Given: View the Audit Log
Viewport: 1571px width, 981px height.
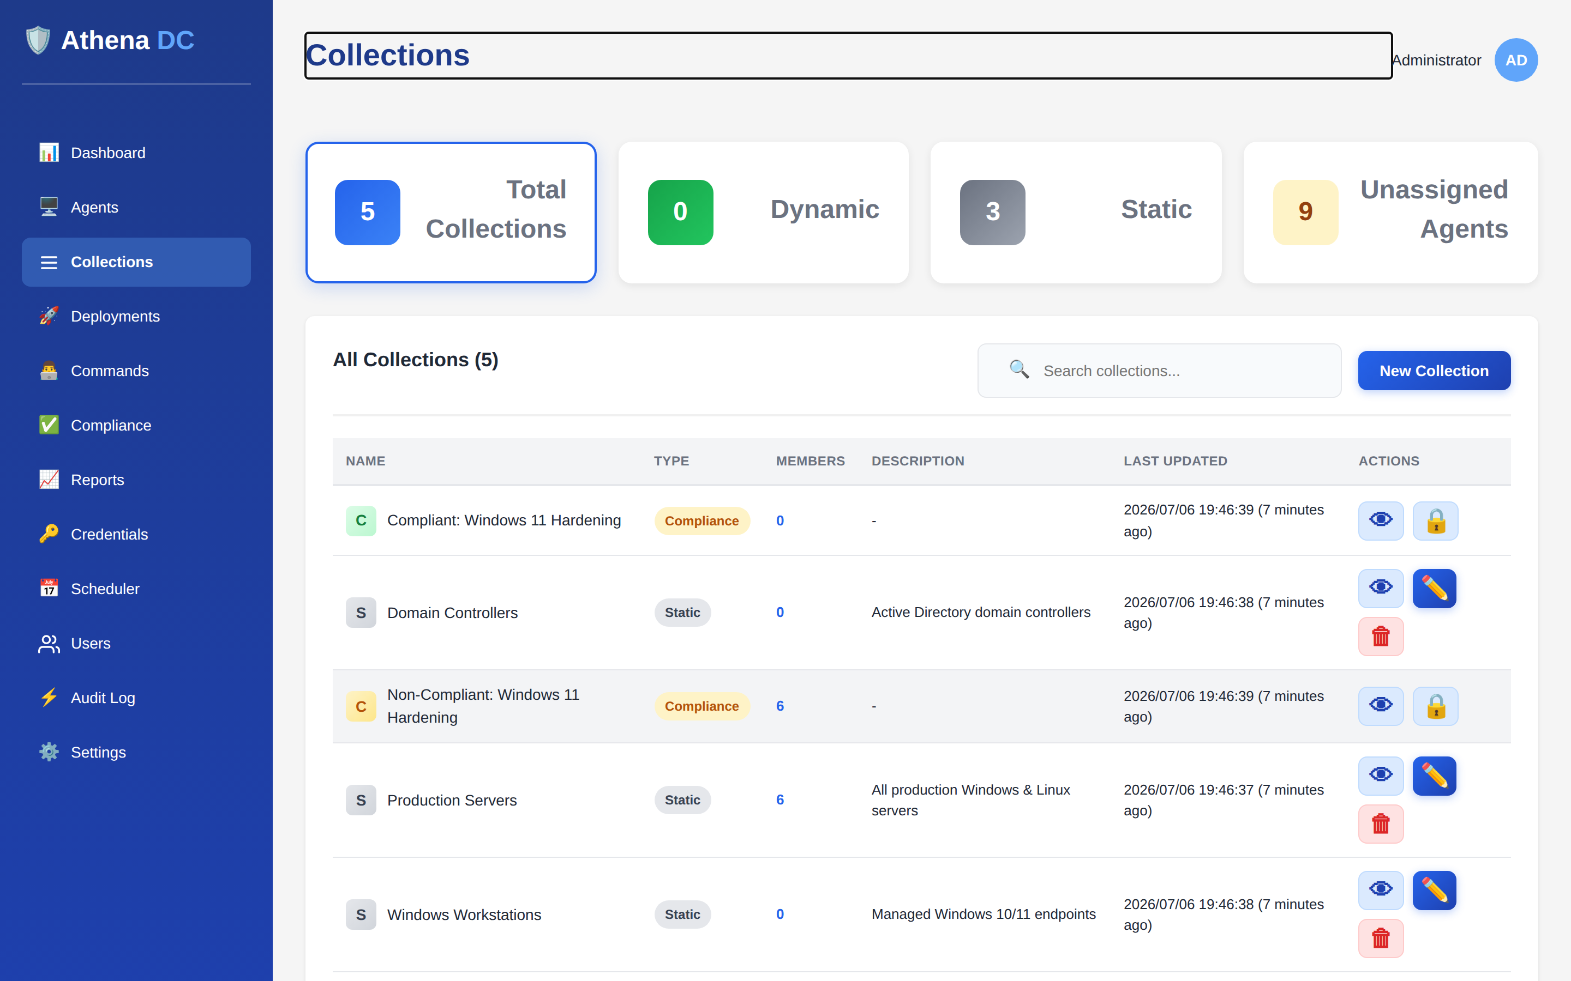Looking at the screenshot, I should point(136,698).
